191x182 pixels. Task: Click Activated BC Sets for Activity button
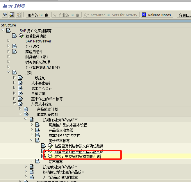111,15
